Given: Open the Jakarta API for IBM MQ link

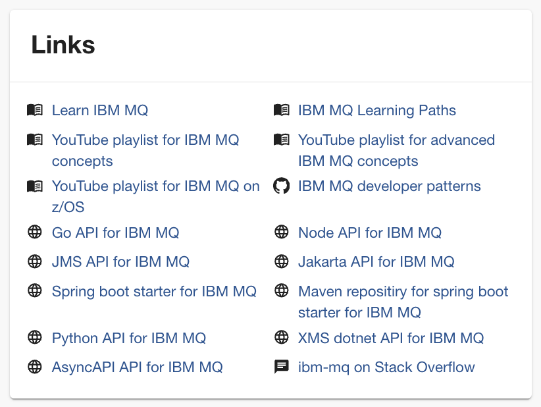Looking at the screenshot, I should (376, 261).
